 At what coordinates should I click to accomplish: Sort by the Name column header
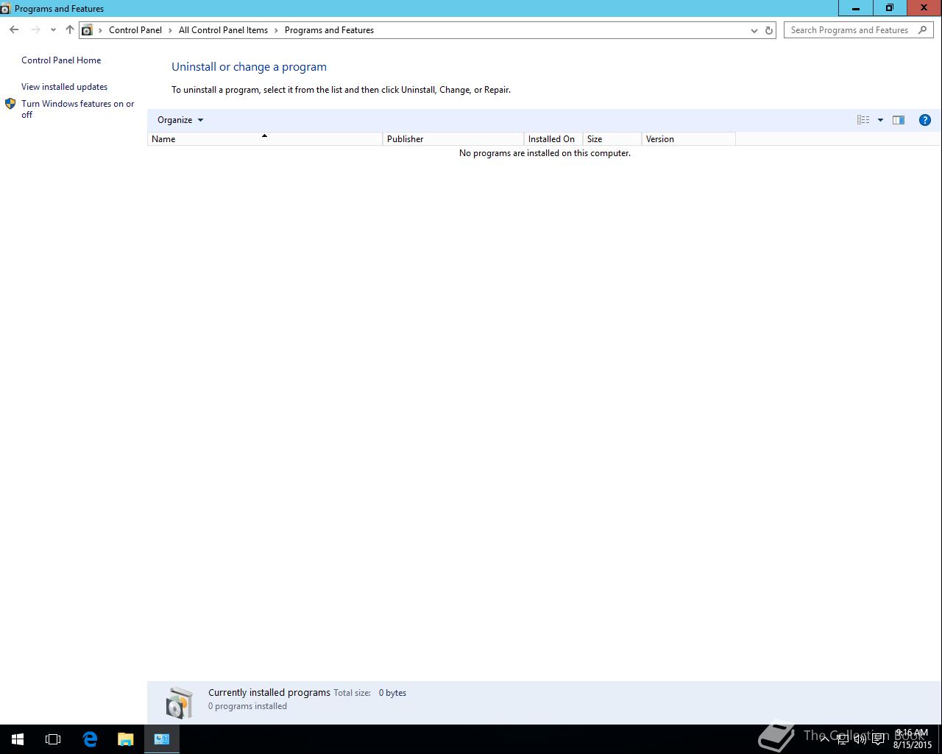pyautogui.click(x=265, y=139)
